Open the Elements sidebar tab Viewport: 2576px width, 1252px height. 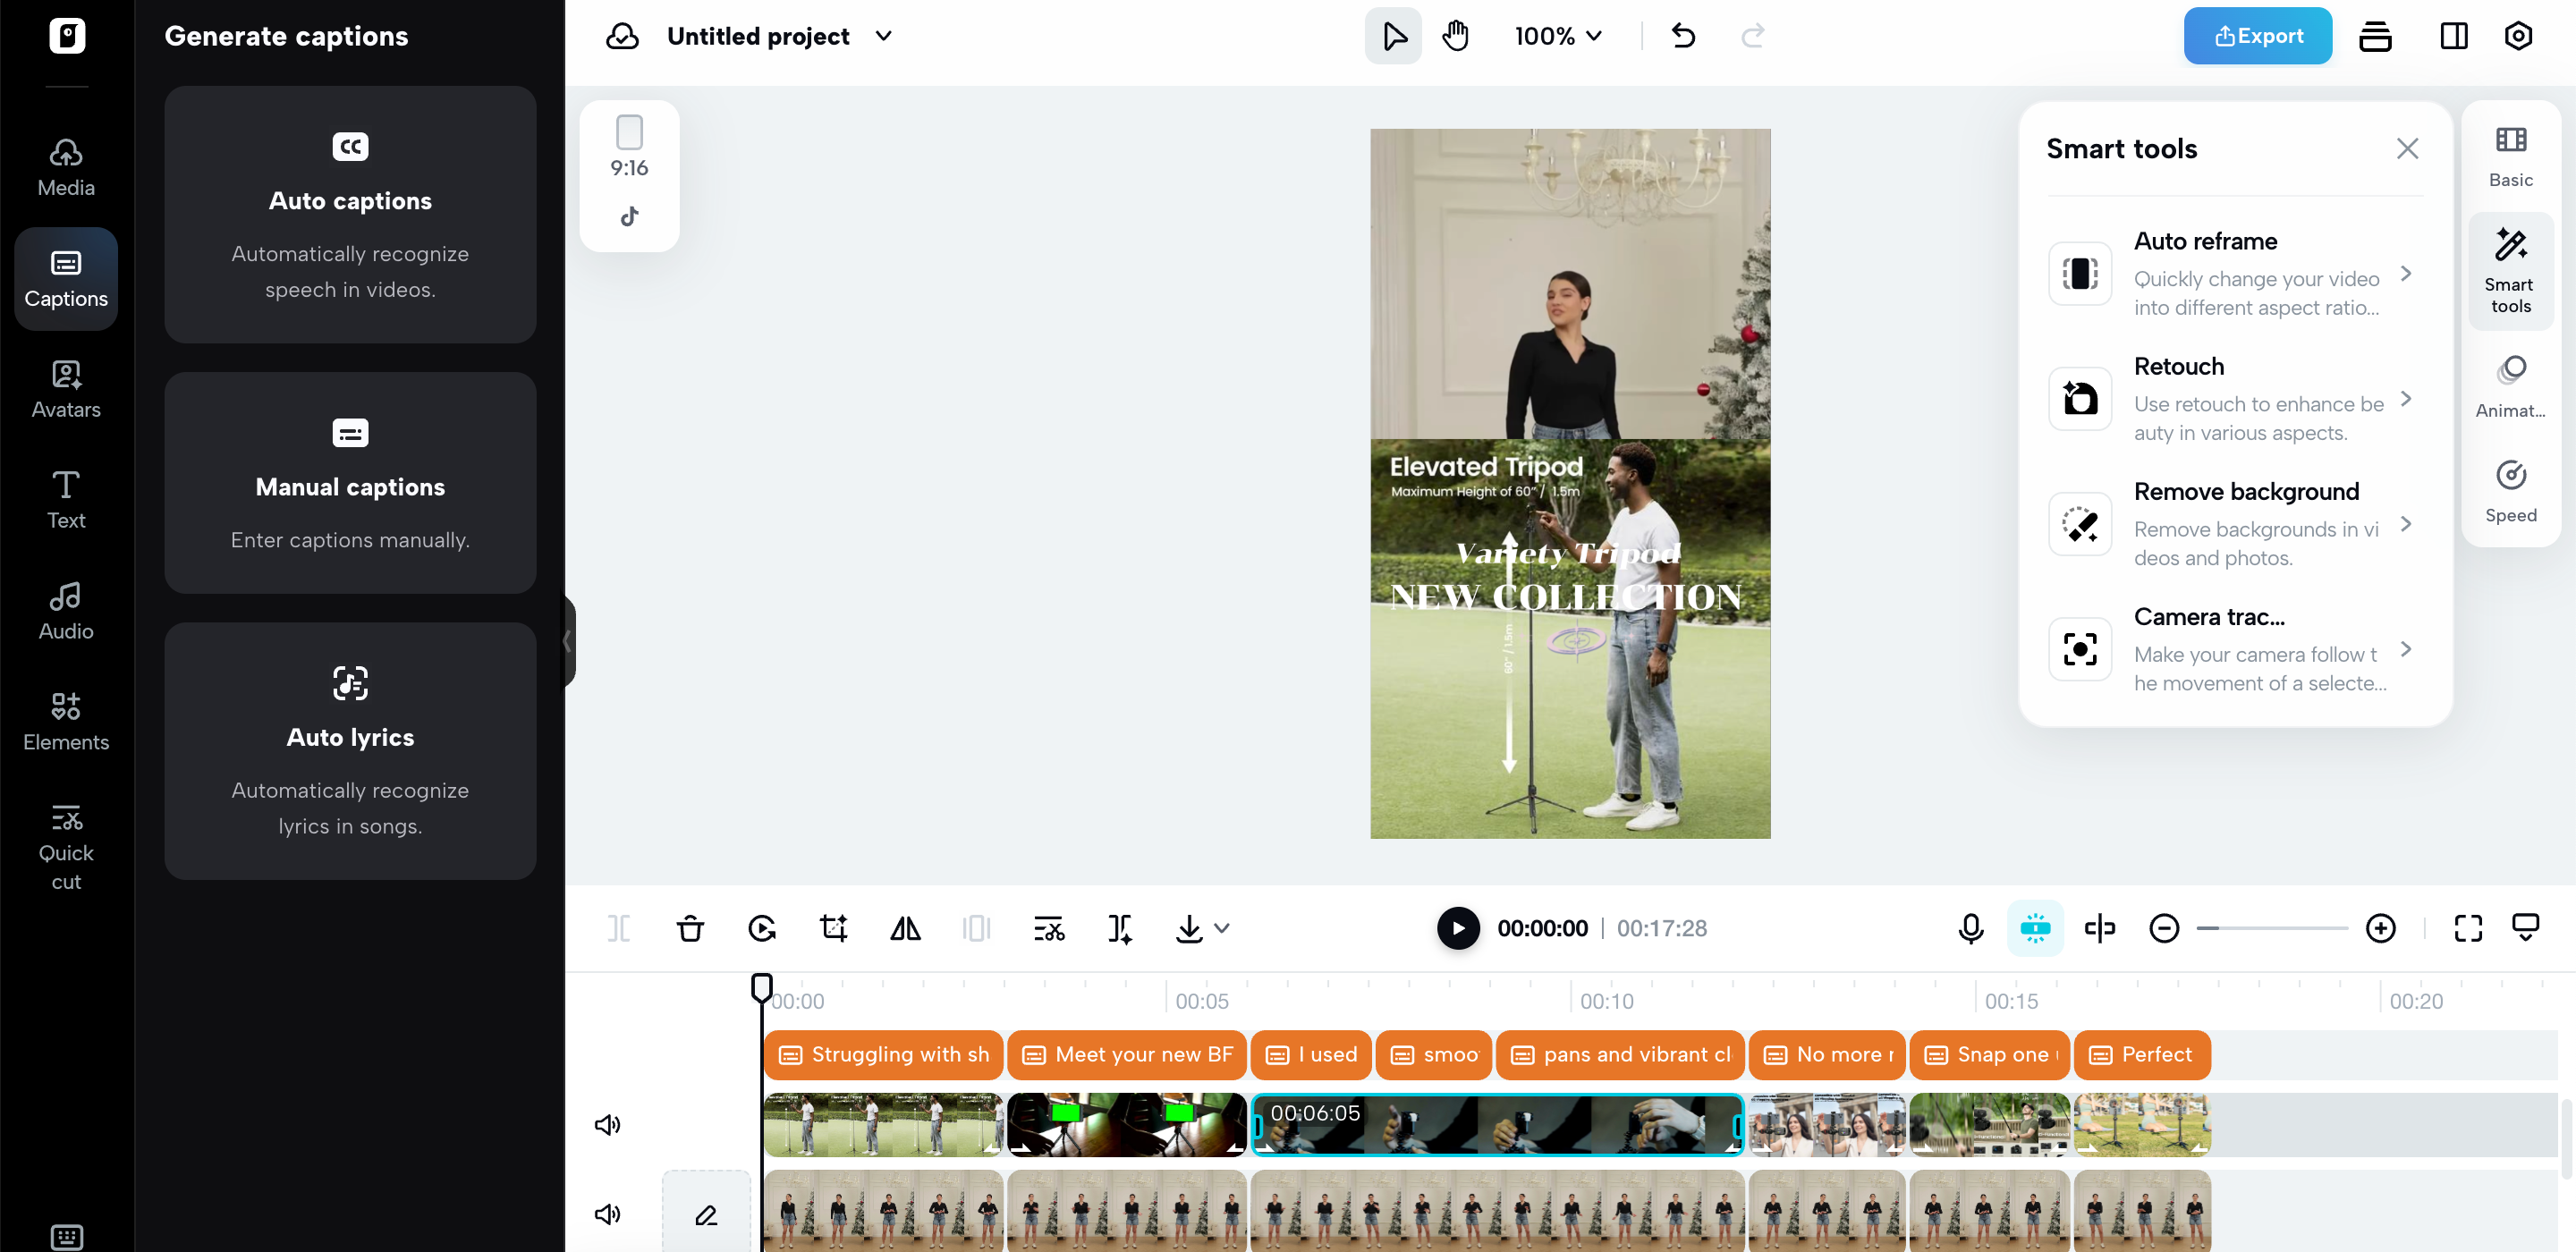click(66, 720)
